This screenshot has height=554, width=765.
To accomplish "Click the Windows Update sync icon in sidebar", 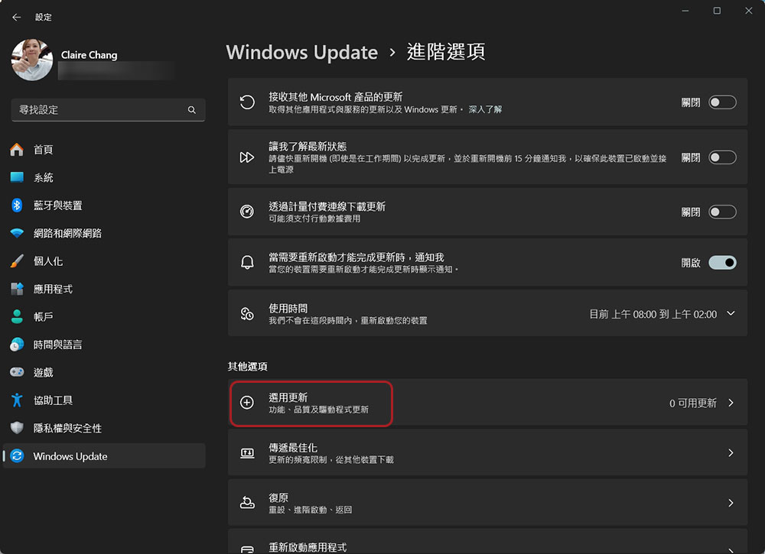I will (17, 456).
